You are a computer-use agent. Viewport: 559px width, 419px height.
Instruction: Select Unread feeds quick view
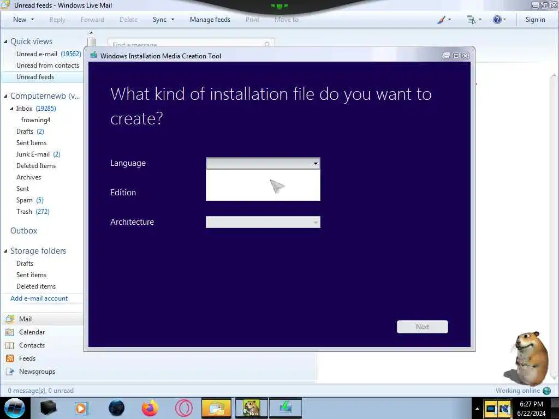point(35,76)
